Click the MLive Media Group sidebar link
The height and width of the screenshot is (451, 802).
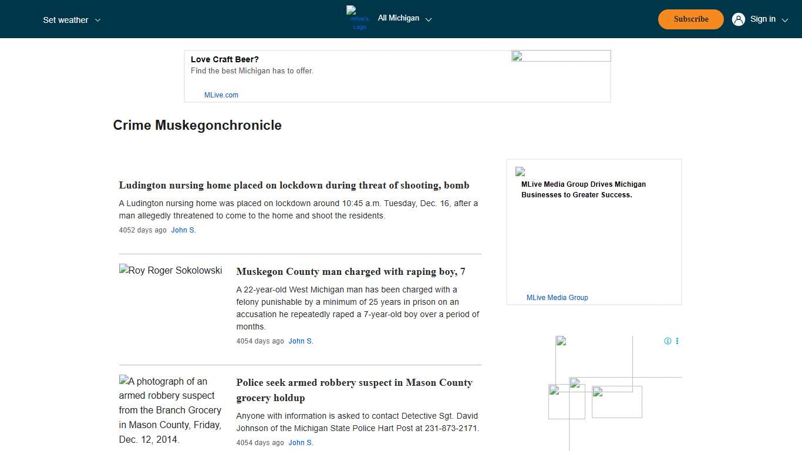[557, 298]
